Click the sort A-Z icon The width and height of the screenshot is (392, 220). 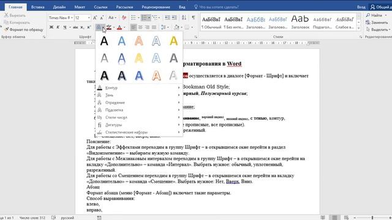point(184,18)
